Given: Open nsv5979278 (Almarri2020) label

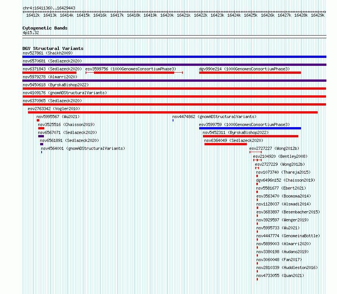Looking at the screenshot, I should pos(50,77).
